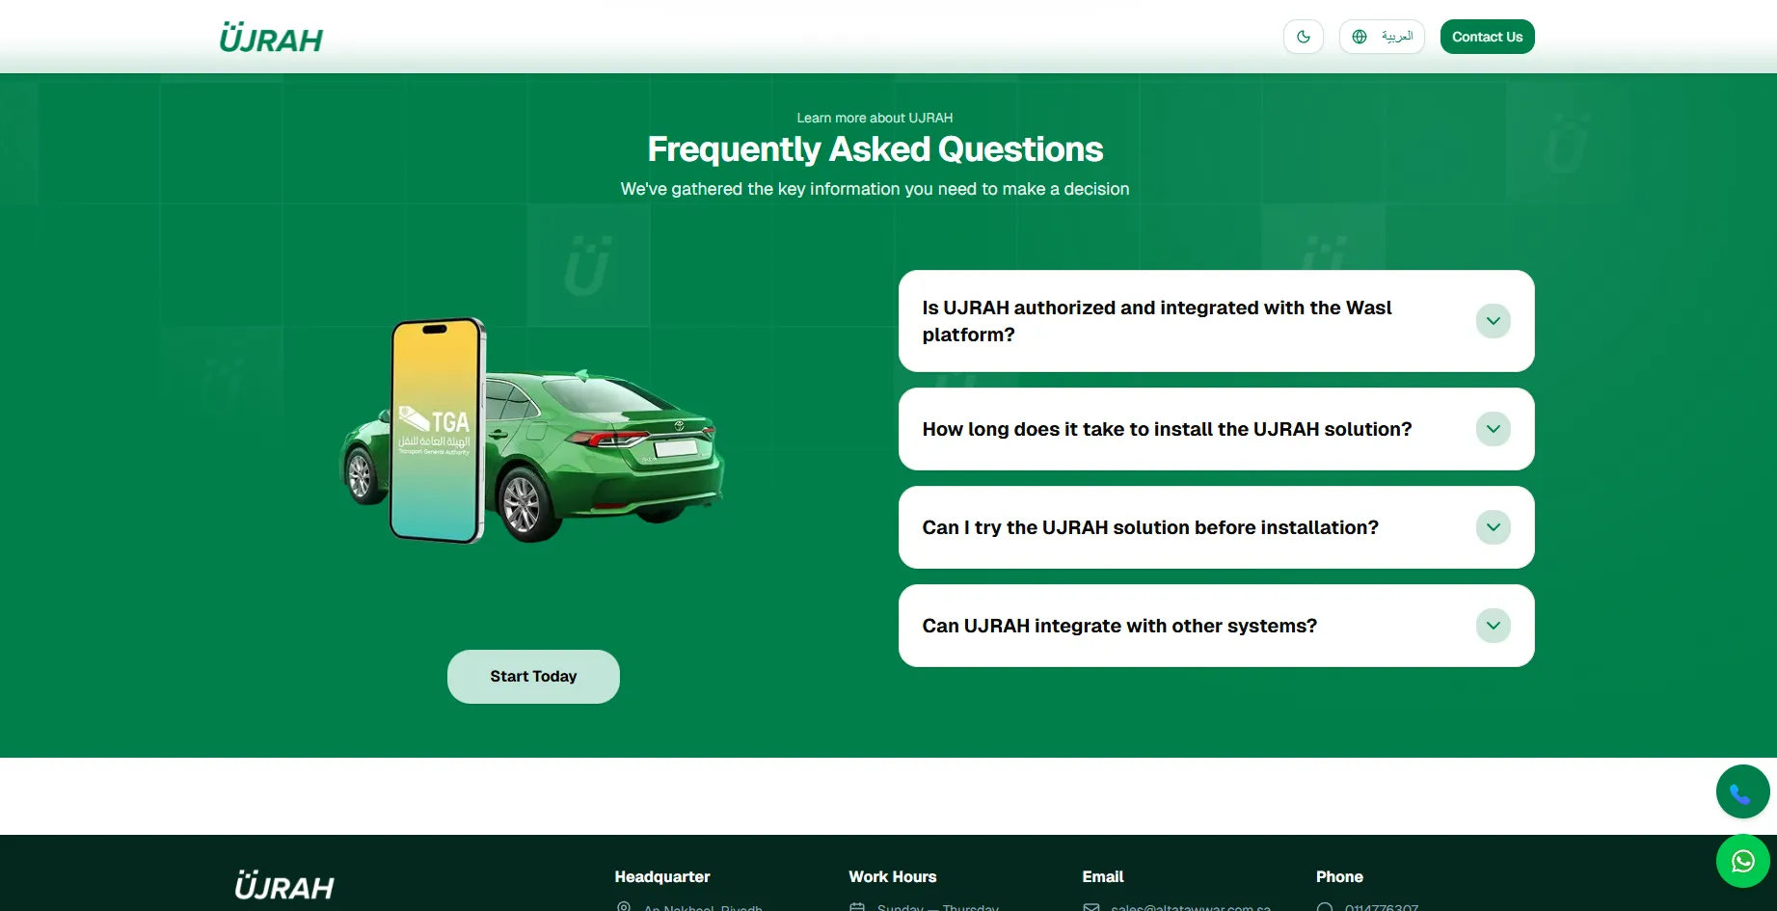The height and width of the screenshot is (911, 1777).
Task: Open the floating phone call icon
Action: point(1741,792)
